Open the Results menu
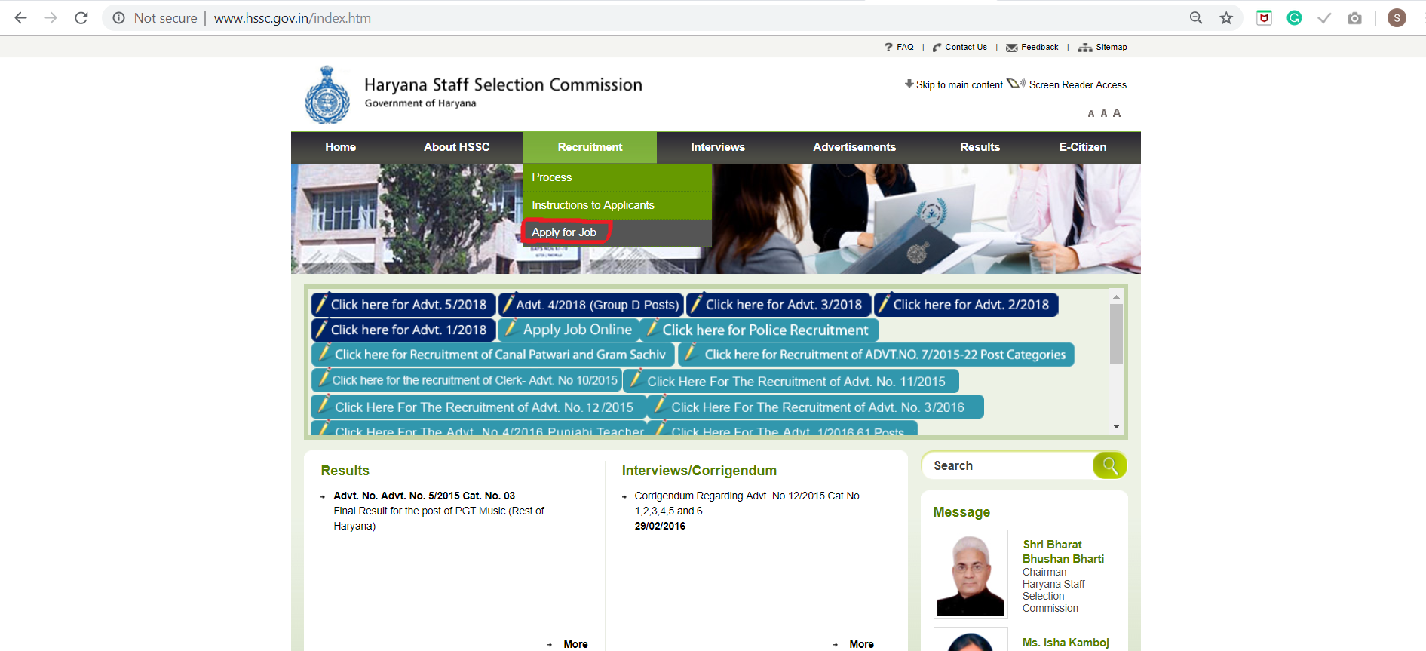Image resolution: width=1426 pixels, height=651 pixels. (980, 147)
